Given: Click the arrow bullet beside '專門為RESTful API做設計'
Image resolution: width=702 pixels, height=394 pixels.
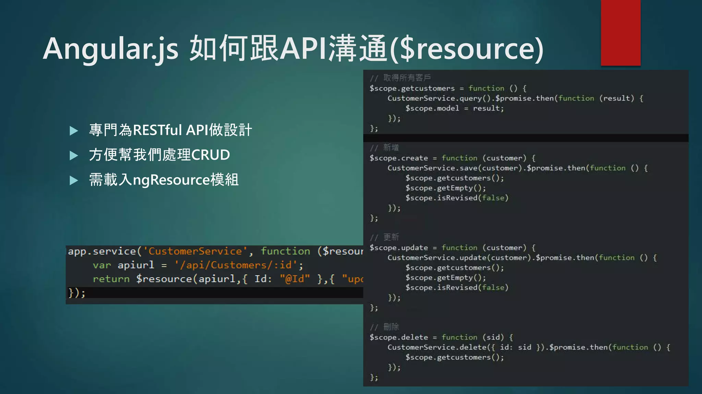Looking at the screenshot, I should (x=74, y=131).
